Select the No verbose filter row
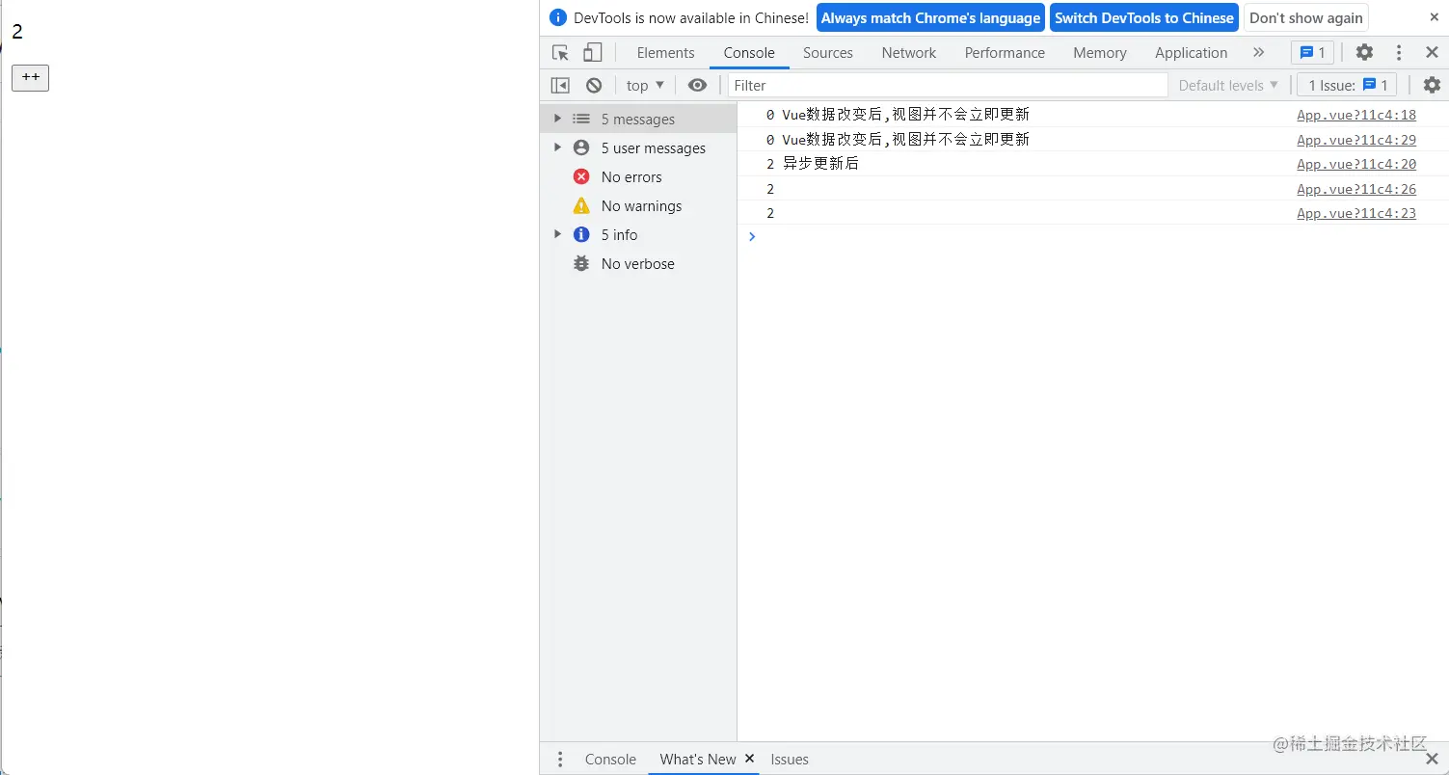This screenshot has height=775, width=1449. pos(638,264)
